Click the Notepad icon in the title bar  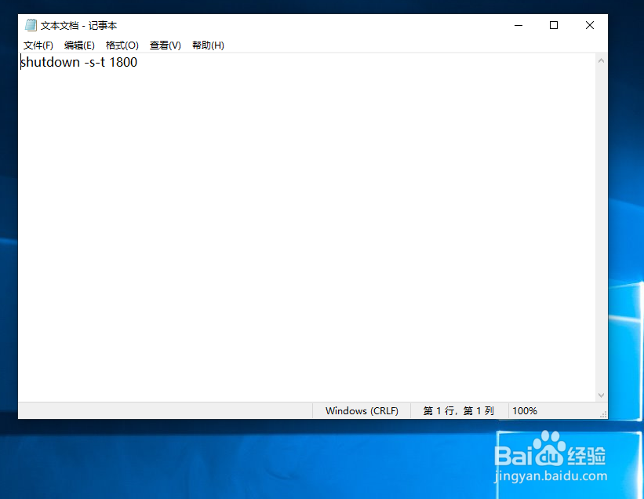[29, 24]
